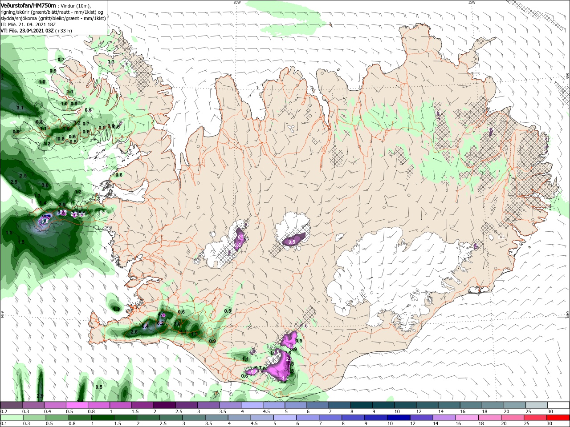
Task: Pick the grey-teal snow swatch labeled 16
Action: click(471, 405)
